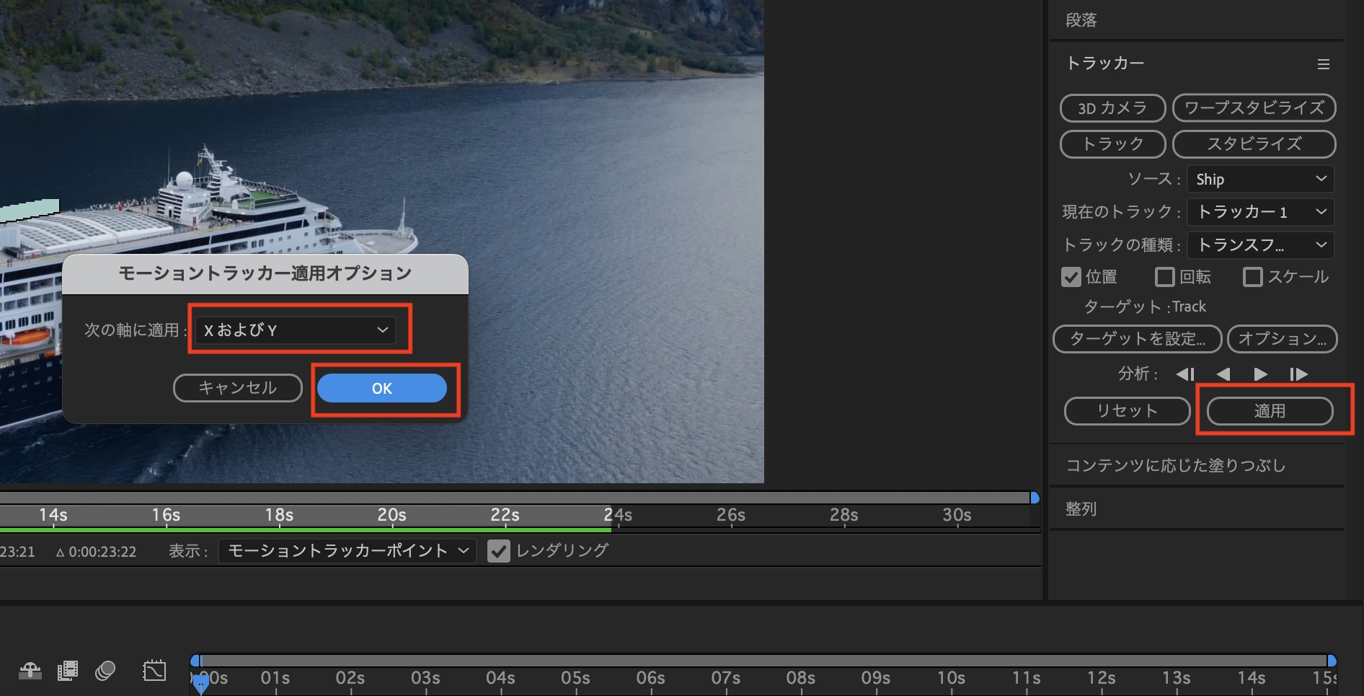Enable the 回転 (Rotation) checkbox
Image resolution: width=1364 pixels, height=696 pixels.
tap(1164, 277)
